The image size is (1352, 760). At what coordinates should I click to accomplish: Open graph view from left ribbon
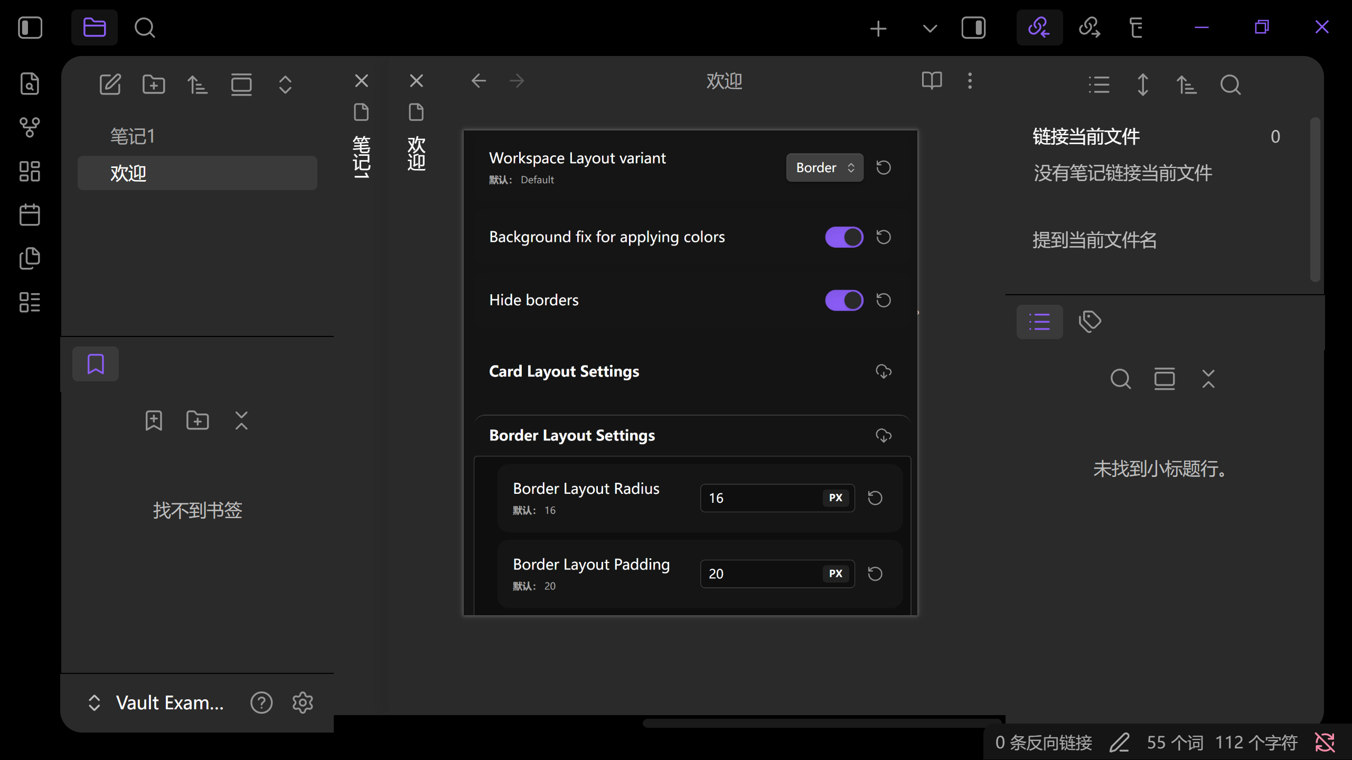click(30, 127)
